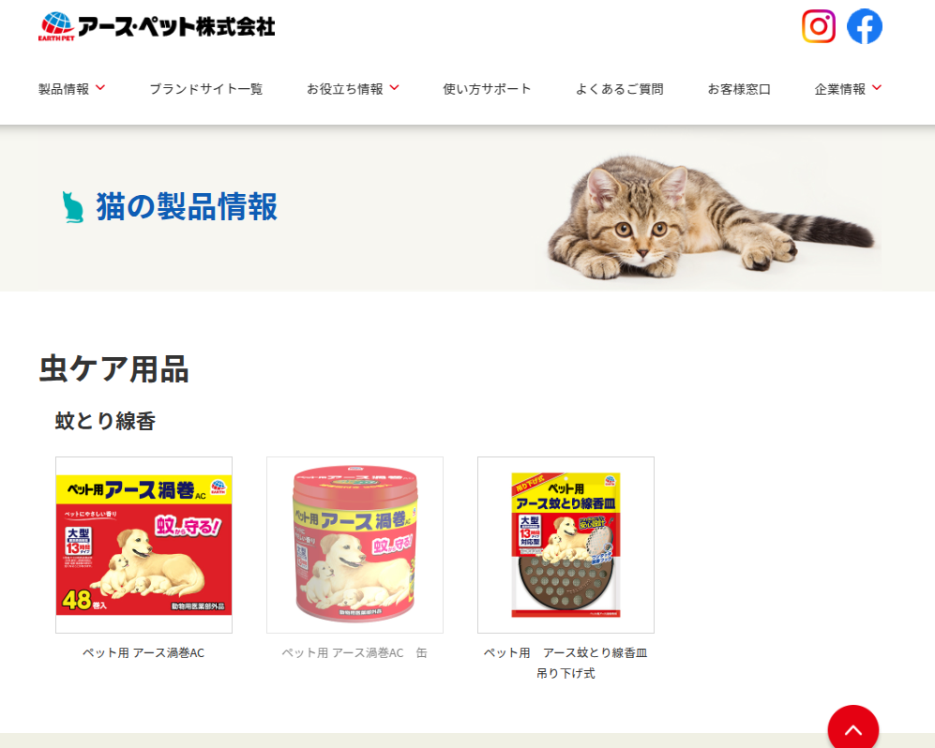Click the アース蚊とり線香皿 吊り下げ式 link text
The height and width of the screenshot is (748, 935).
tap(566, 663)
